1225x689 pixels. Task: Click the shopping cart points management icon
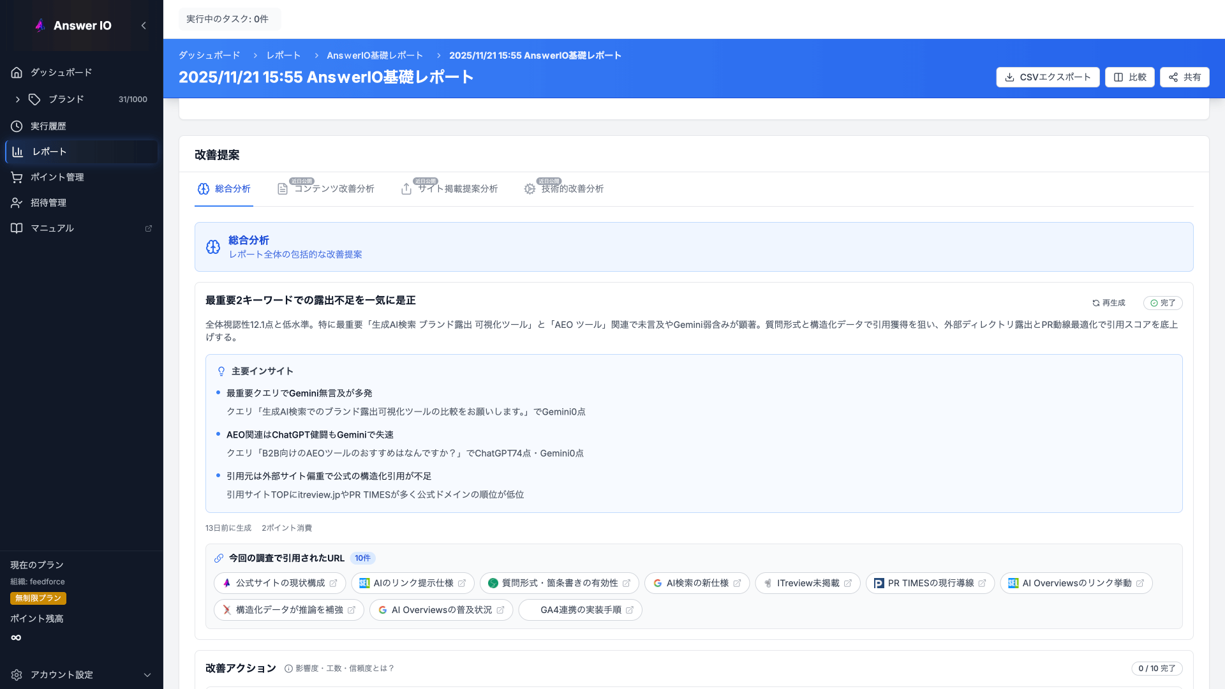pyautogui.click(x=17, y=177)
